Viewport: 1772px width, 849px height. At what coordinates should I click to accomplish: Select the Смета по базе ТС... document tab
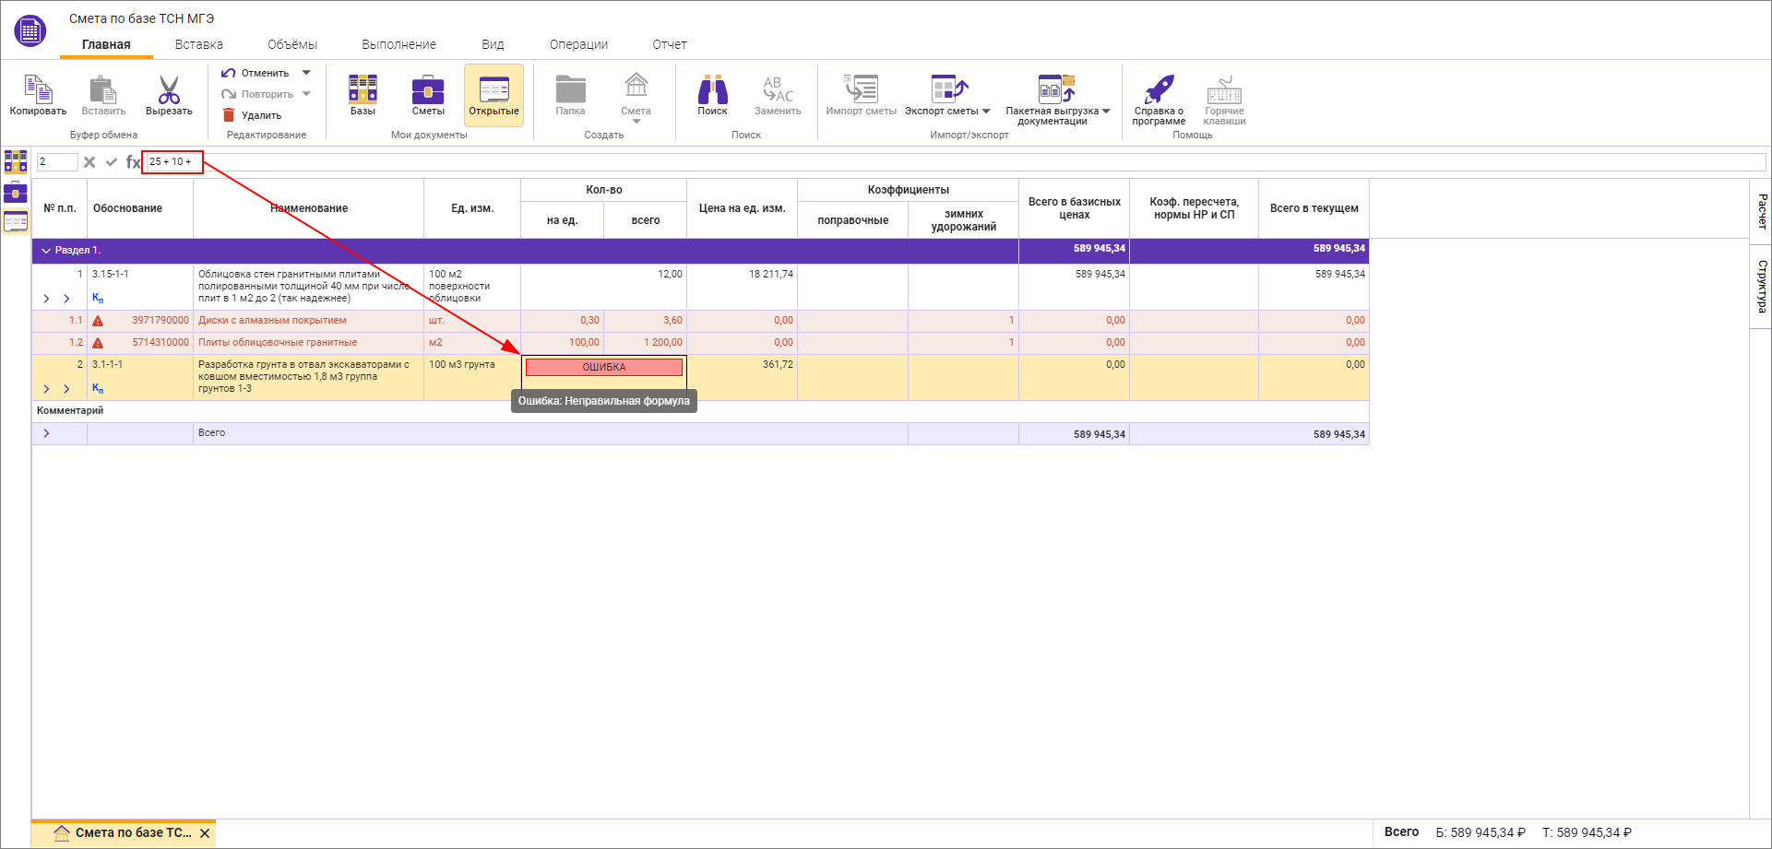[x=124, y=833]
